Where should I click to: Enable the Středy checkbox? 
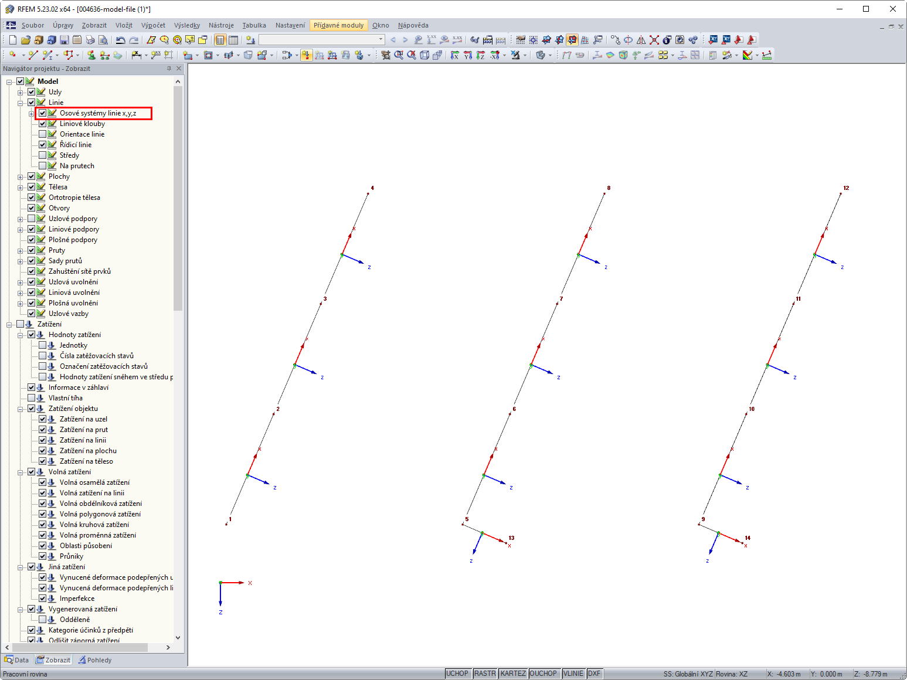42,155
